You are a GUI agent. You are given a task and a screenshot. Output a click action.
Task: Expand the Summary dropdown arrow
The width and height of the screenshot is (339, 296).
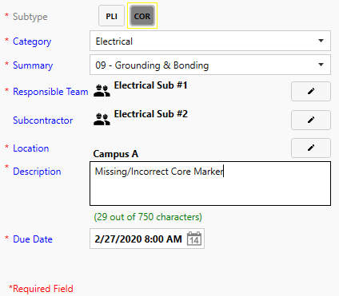click(x=321, y=65)
